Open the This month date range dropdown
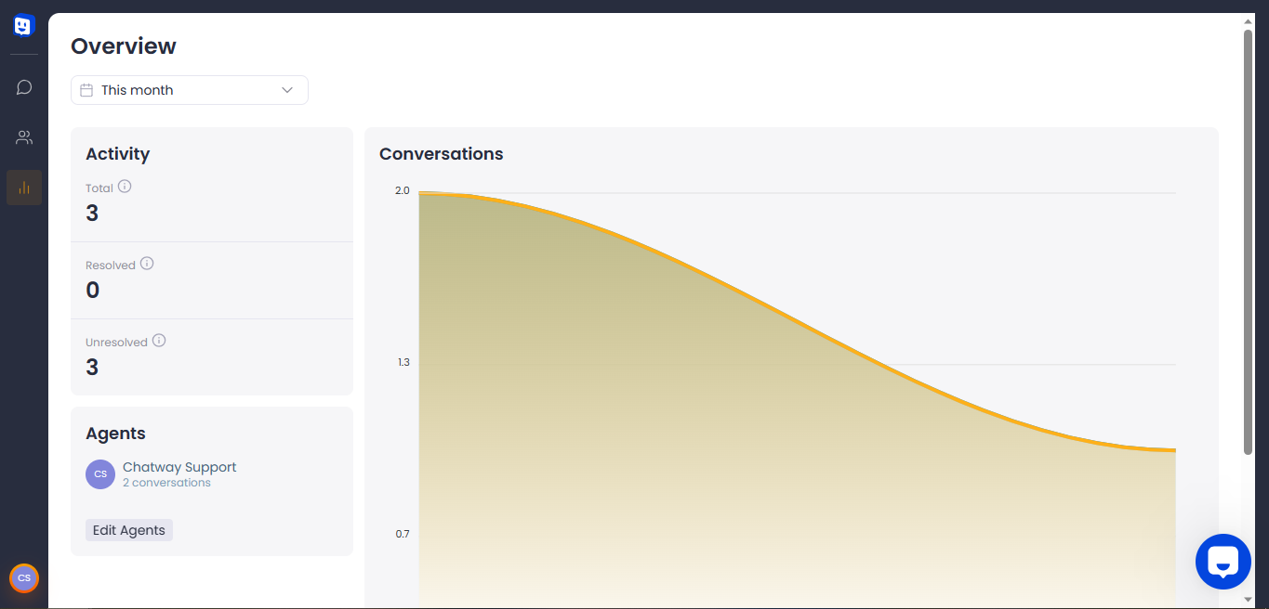1269x609 pixels. [x=190, y=90]
